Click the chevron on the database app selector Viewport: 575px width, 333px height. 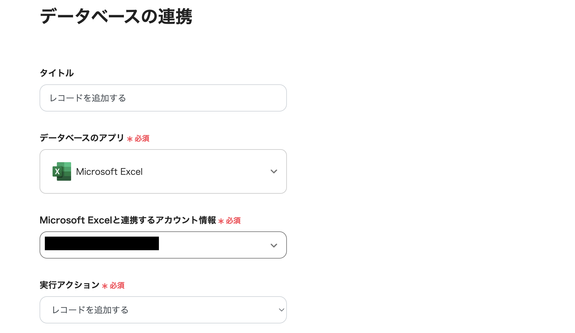click(x=274, y=171)
